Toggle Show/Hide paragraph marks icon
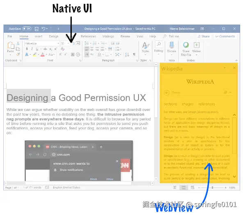 (x=134, y=54)
